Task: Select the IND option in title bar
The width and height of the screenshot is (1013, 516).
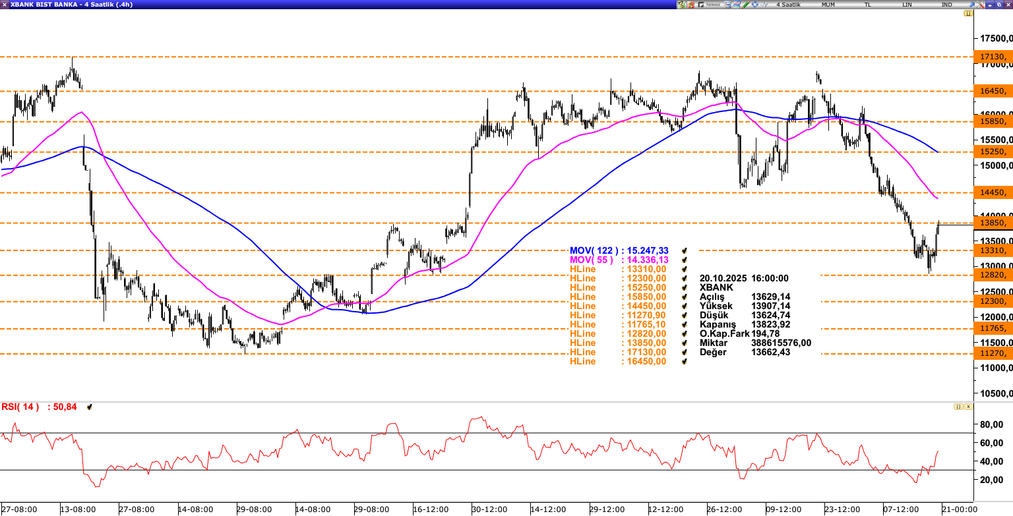Action: tap(946, 5)
